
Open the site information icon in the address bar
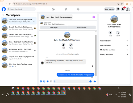(14, 4)
